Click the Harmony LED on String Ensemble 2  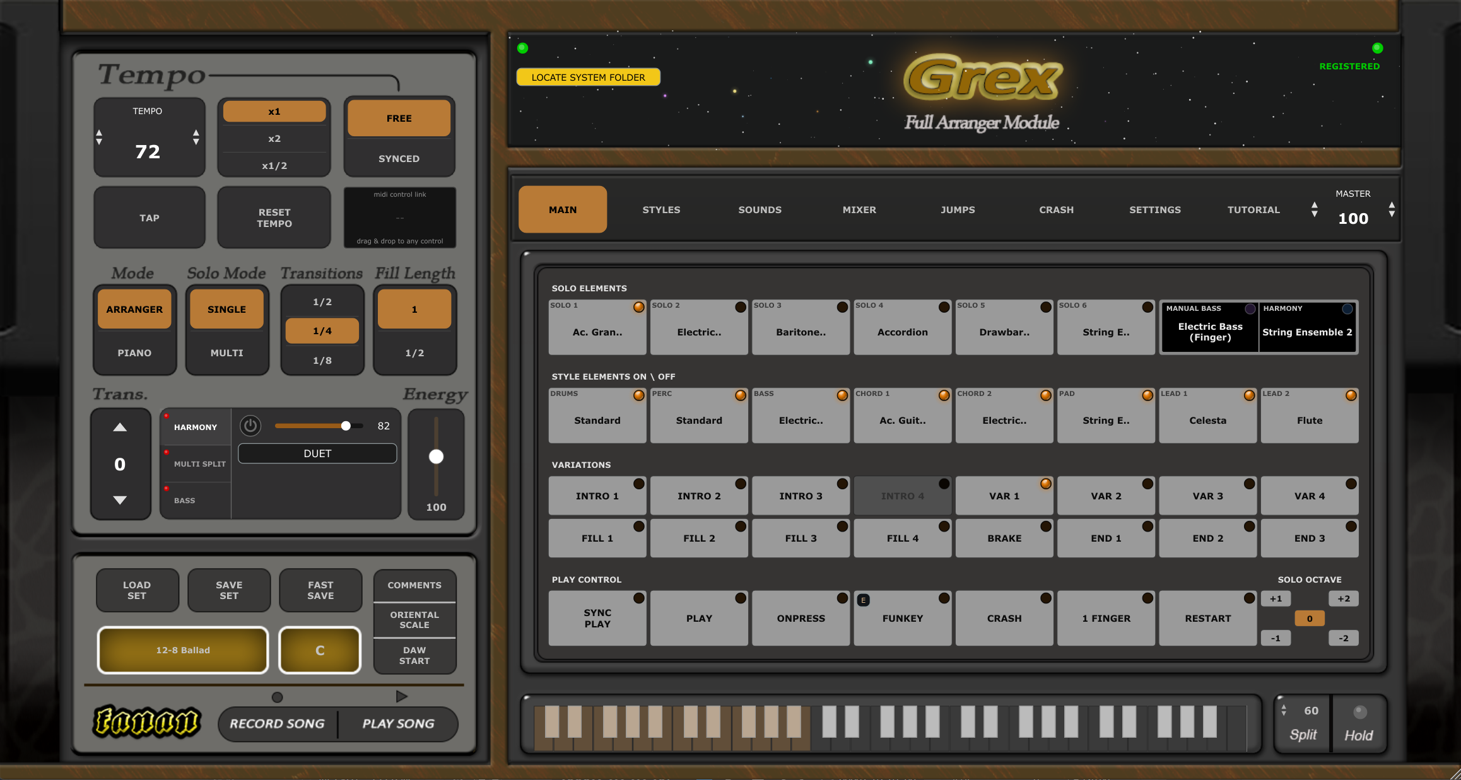pyautogui.click(x=1347, y=309)
